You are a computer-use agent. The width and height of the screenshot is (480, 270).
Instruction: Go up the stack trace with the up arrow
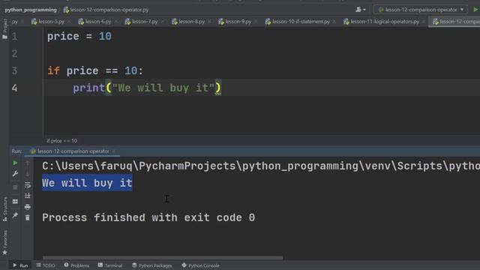tap(27, 163)
